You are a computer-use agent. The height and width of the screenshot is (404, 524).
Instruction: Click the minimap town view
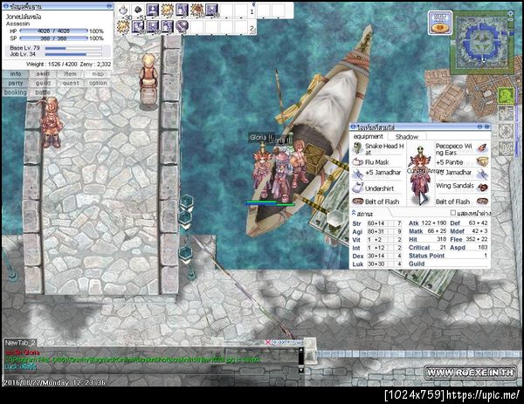[482, 43]
